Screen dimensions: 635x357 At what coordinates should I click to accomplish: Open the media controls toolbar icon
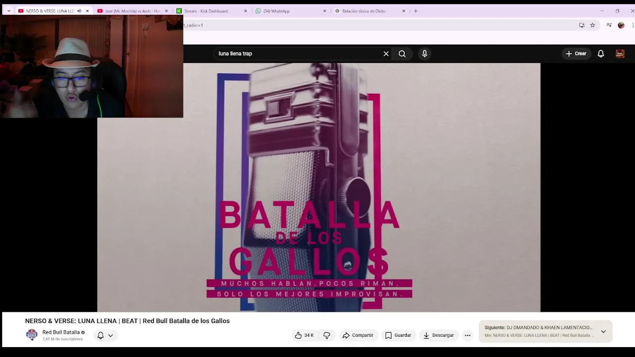[609, 25]
